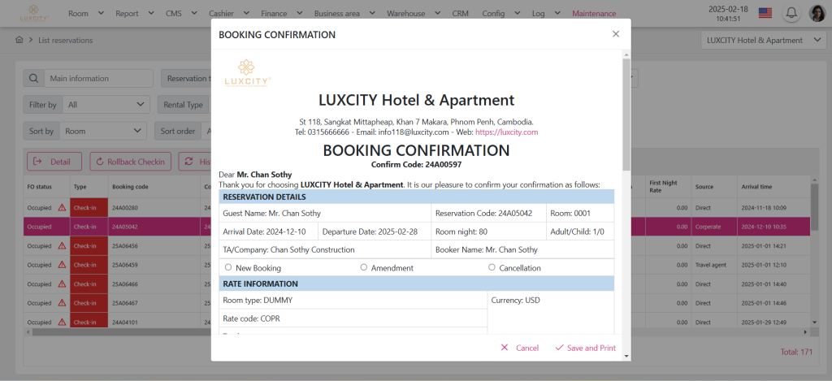Viewport: 832px width, 381px height.
Task: Click Save and Print button
Action: point(585,348)
